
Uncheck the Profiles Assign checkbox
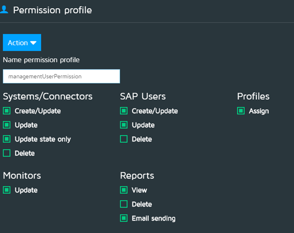[x=241, y=111]
